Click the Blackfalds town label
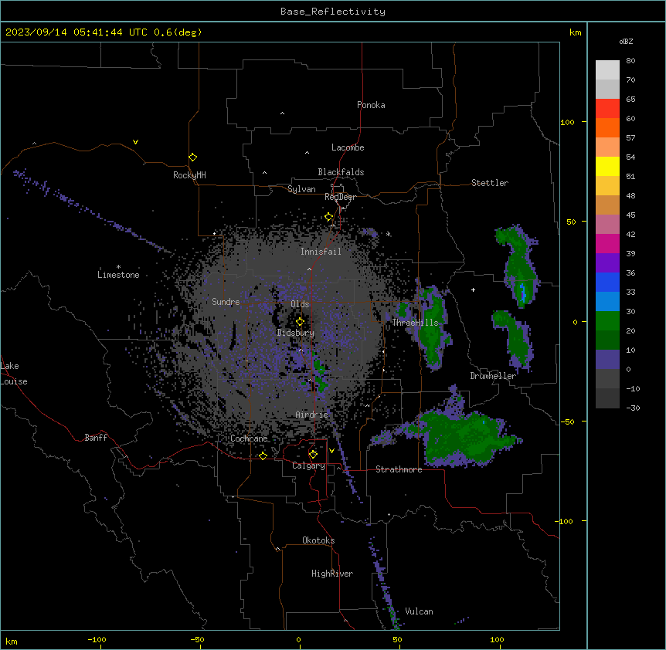Screen dimensions: 666x650 341,172
